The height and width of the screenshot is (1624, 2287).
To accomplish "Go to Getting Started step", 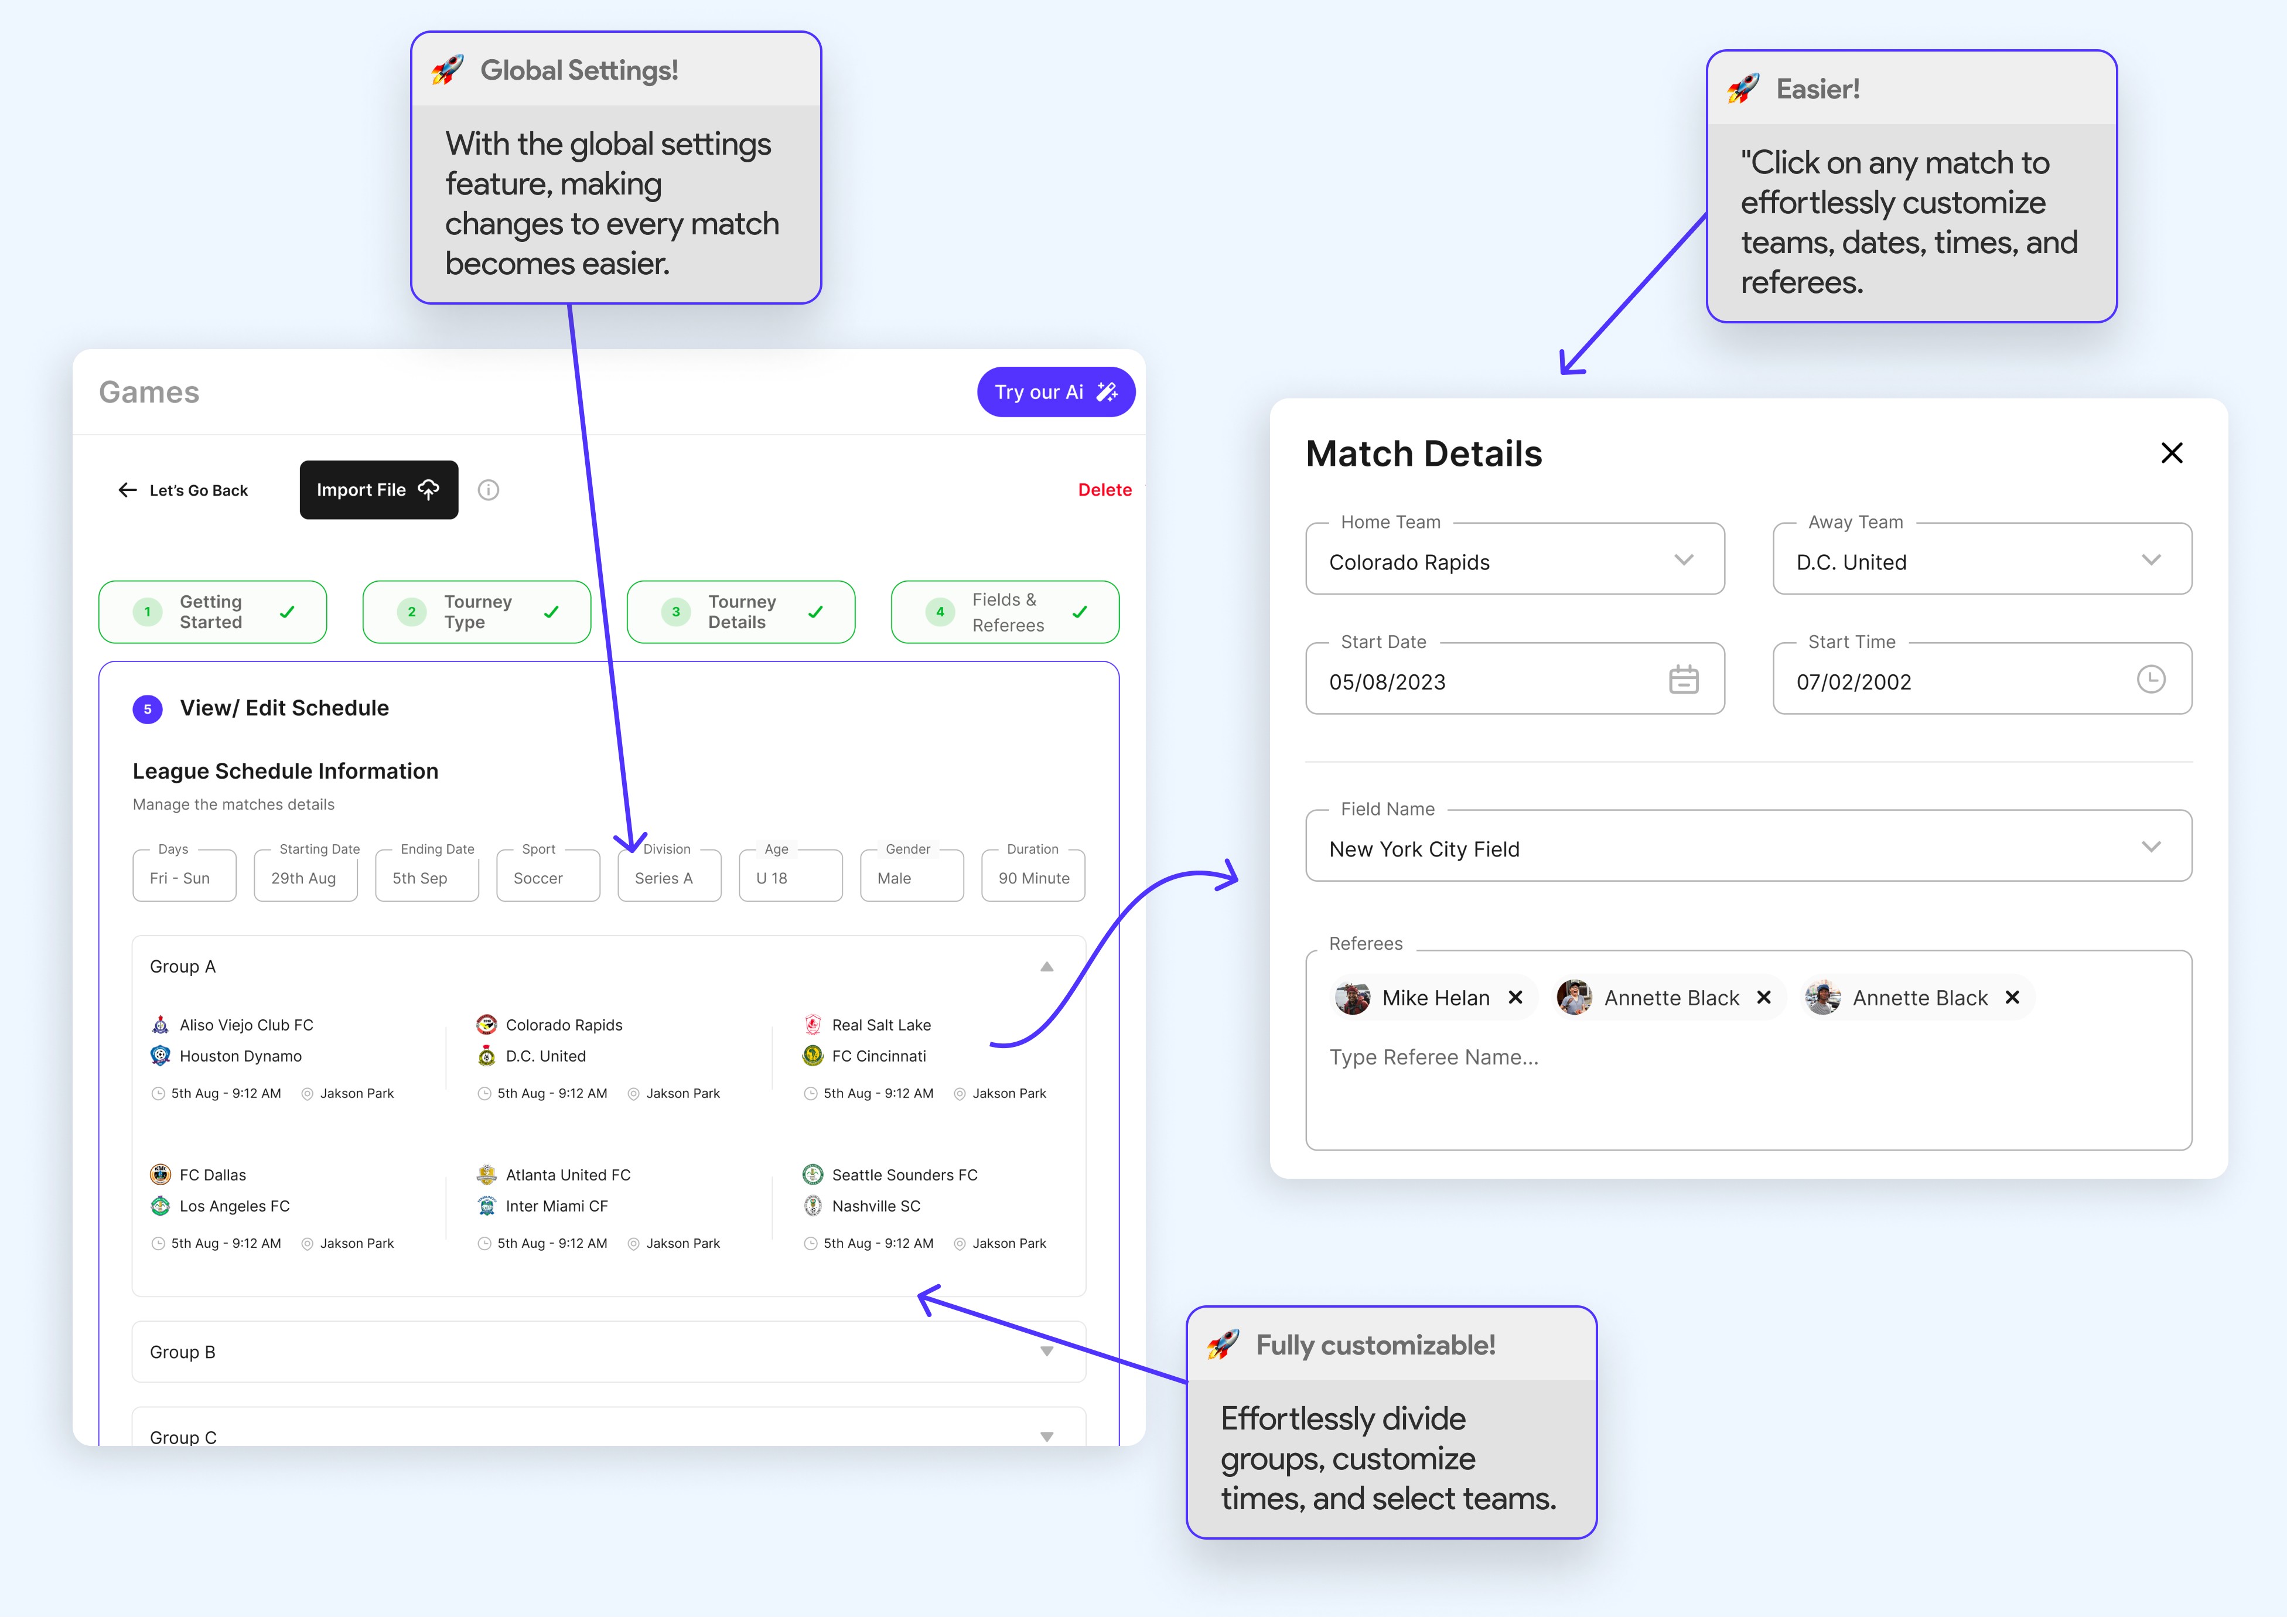I will (x=212, y=612).
